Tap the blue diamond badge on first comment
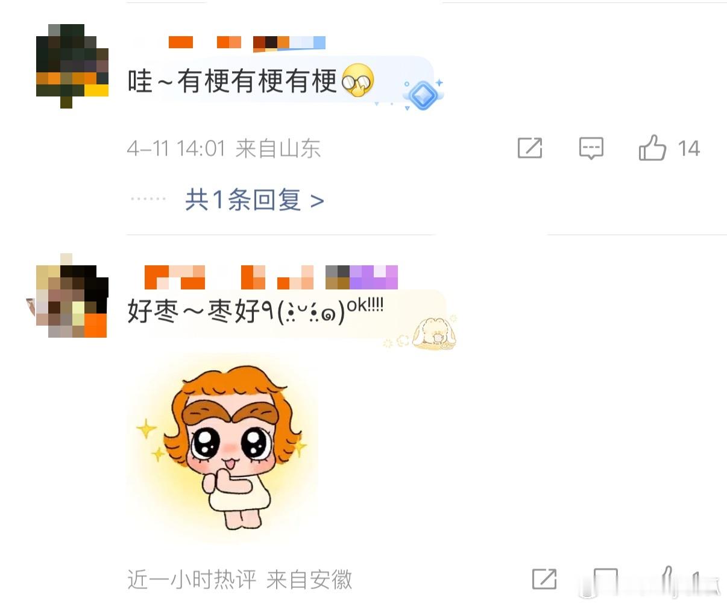The width and height of the screenshot is (727, 606). [x=423, y=94]
